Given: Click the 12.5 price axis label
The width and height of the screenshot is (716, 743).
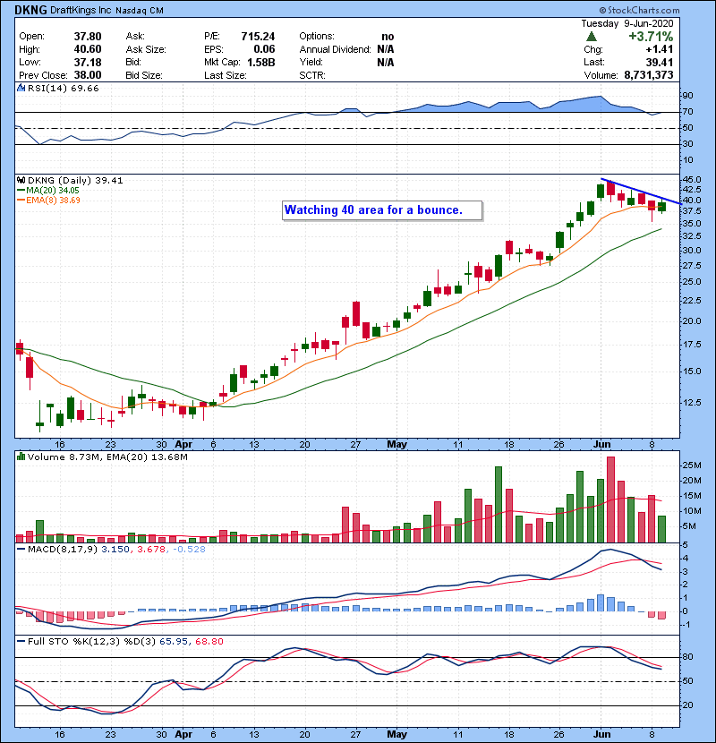Looking at the screenshot, I should tap(692, 402).
